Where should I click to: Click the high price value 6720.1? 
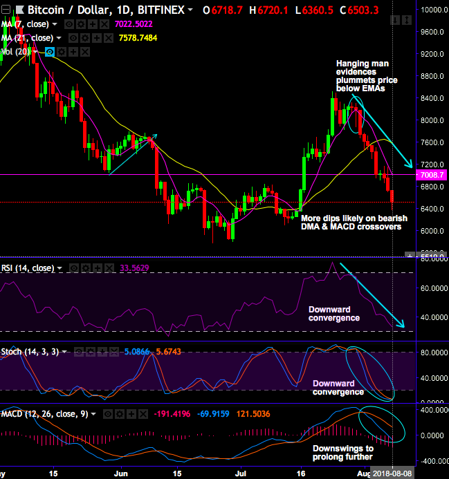click(x=273, y=10)
